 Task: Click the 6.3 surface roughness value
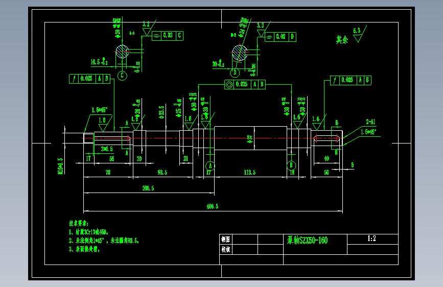coord(357,31)
